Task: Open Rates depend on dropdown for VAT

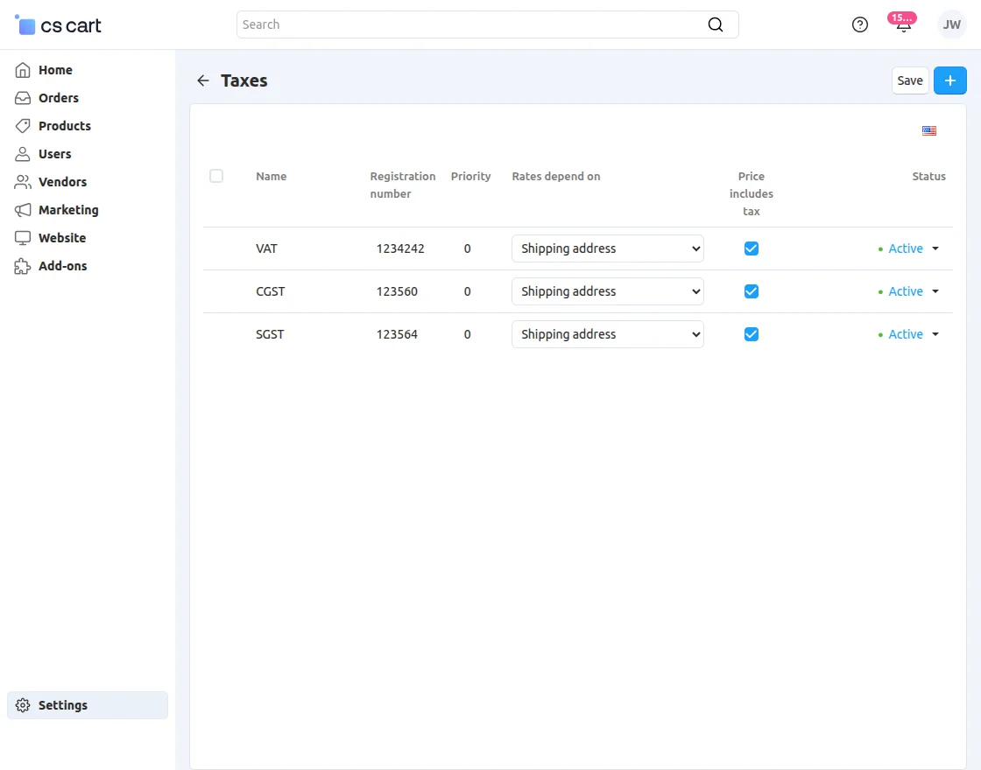Action: (607, 248)
